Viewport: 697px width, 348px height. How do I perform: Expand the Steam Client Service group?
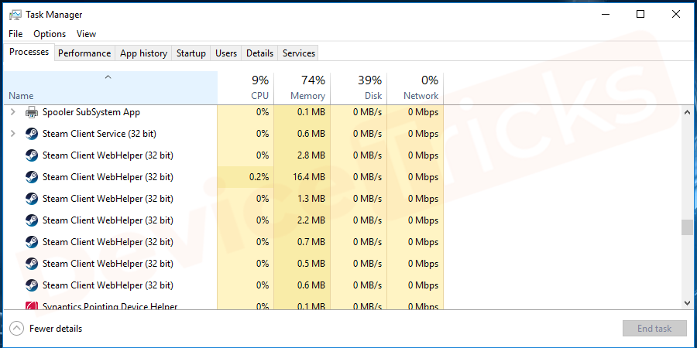pos(12,134)
